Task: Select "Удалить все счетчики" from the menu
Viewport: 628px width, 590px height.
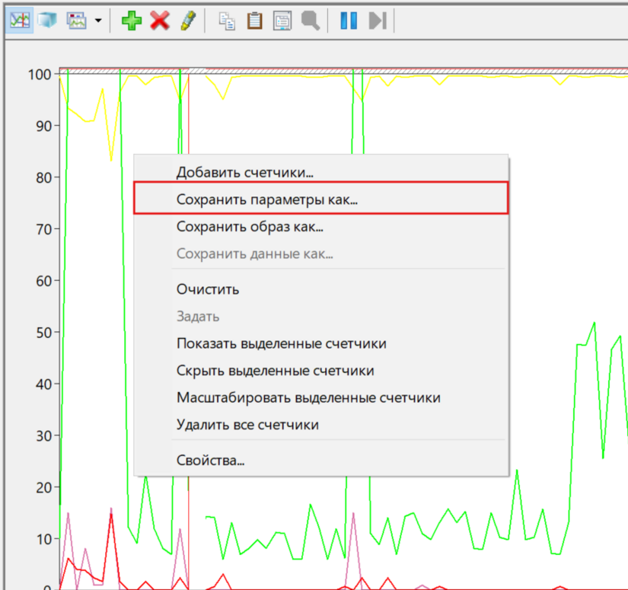Action: click(247, 425)
